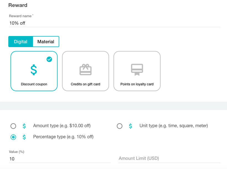Focus the Amount Limit (USD) field
227x169 pixels.
pos(169,158)
